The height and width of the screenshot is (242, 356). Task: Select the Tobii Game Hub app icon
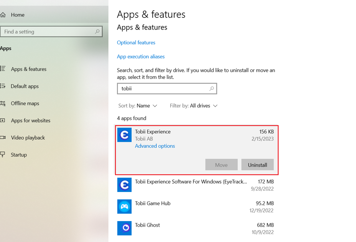pyautogui.click(x=124, y=207)
